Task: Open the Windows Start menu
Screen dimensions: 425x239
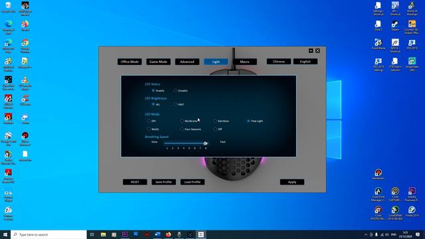Action: pyautogui.click(x=5, y=234)
